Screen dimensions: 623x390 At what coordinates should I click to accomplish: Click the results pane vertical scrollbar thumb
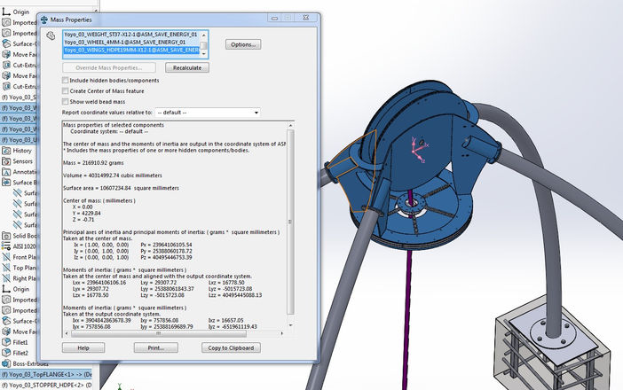coord(290,222)
